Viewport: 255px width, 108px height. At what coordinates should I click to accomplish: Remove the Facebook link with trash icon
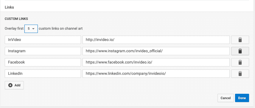tap(240, 62)
